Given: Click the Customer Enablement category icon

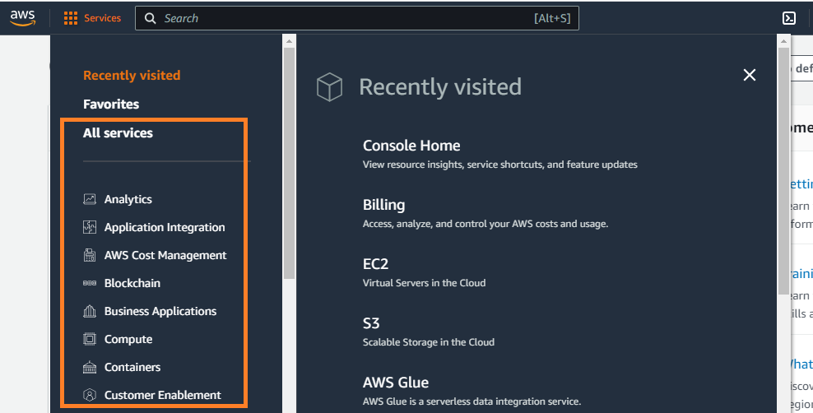Looking at the screenshot, I should (90, 395).
